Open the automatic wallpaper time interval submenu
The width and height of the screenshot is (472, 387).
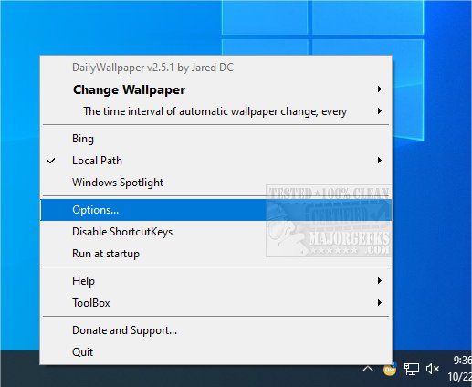(215, 111)
